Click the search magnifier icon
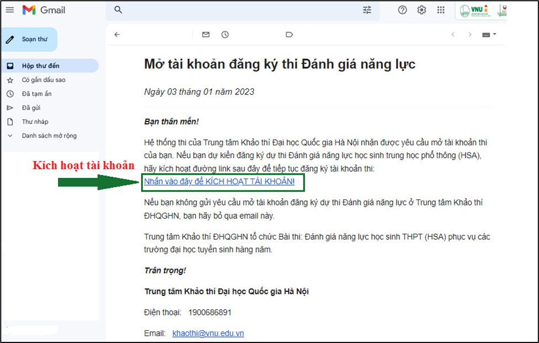The image size is (539, 343). pyautogui.click(x=118, y=10)
